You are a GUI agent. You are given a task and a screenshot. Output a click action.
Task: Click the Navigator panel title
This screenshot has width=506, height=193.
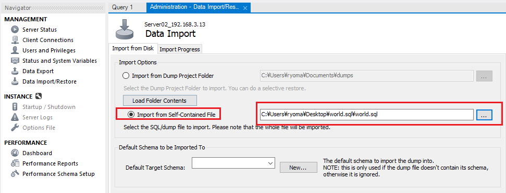(x=18, y=7)
